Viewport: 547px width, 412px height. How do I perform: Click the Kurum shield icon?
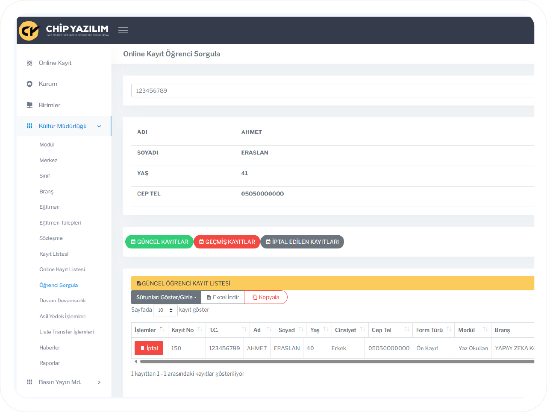(x=29, y=84)
